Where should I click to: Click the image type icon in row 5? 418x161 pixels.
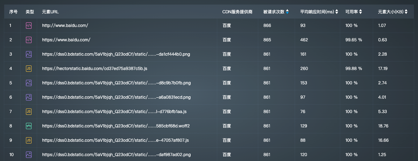[28, 83]
